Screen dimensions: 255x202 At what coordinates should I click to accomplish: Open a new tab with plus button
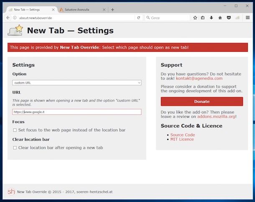click(112, 10)
